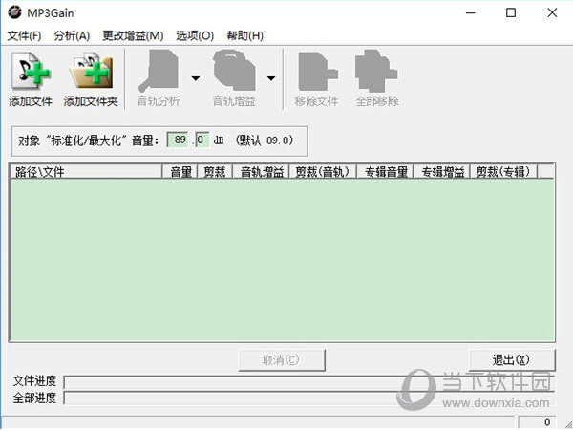Click the target volume integer field 89

click(178, 140)
